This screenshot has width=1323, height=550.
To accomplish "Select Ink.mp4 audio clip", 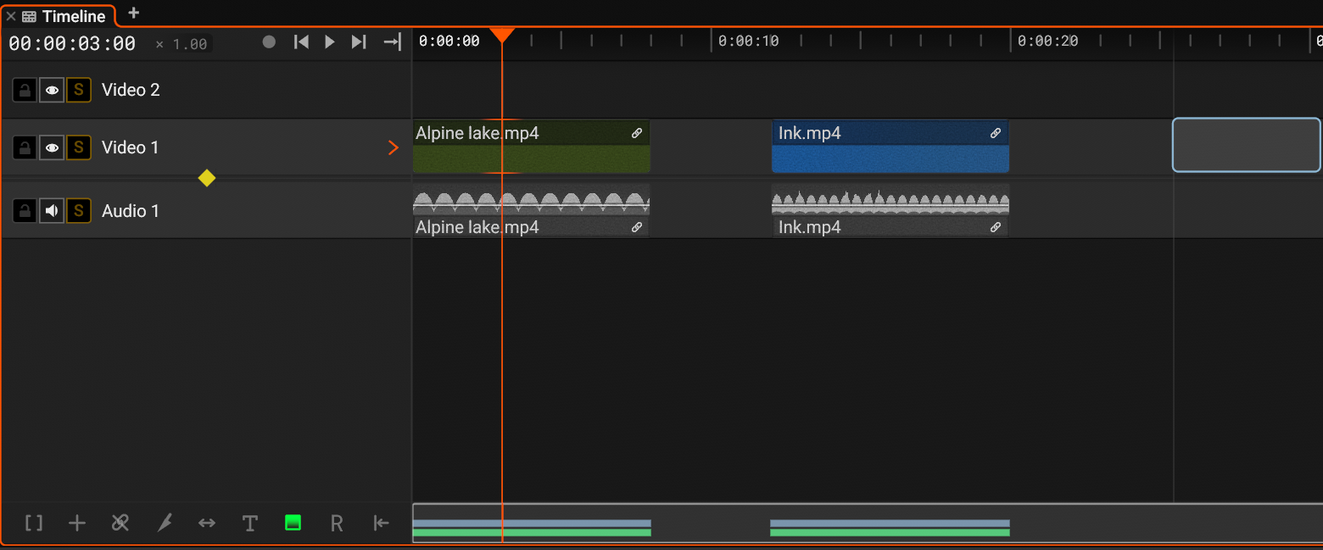I will pyautogui.click(x=890, y=211).
